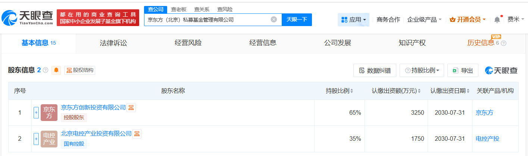Open equity structure icon beside 北京电控产业投资有限公司

[137, 134]
